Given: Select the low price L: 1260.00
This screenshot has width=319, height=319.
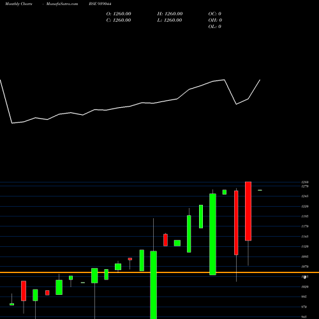Looking at the screenshot, I should [170, 20].
